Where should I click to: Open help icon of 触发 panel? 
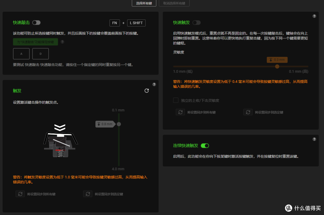point(154,84)
